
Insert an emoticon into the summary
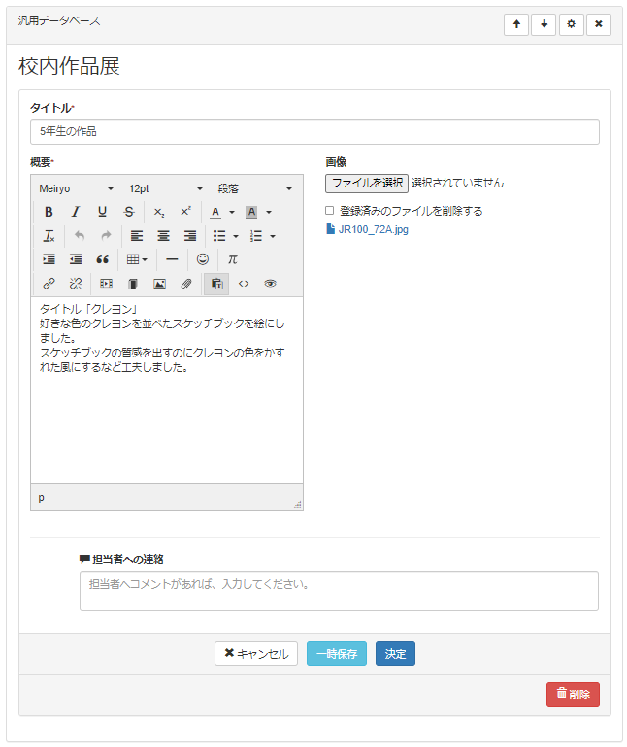[202, 259]
